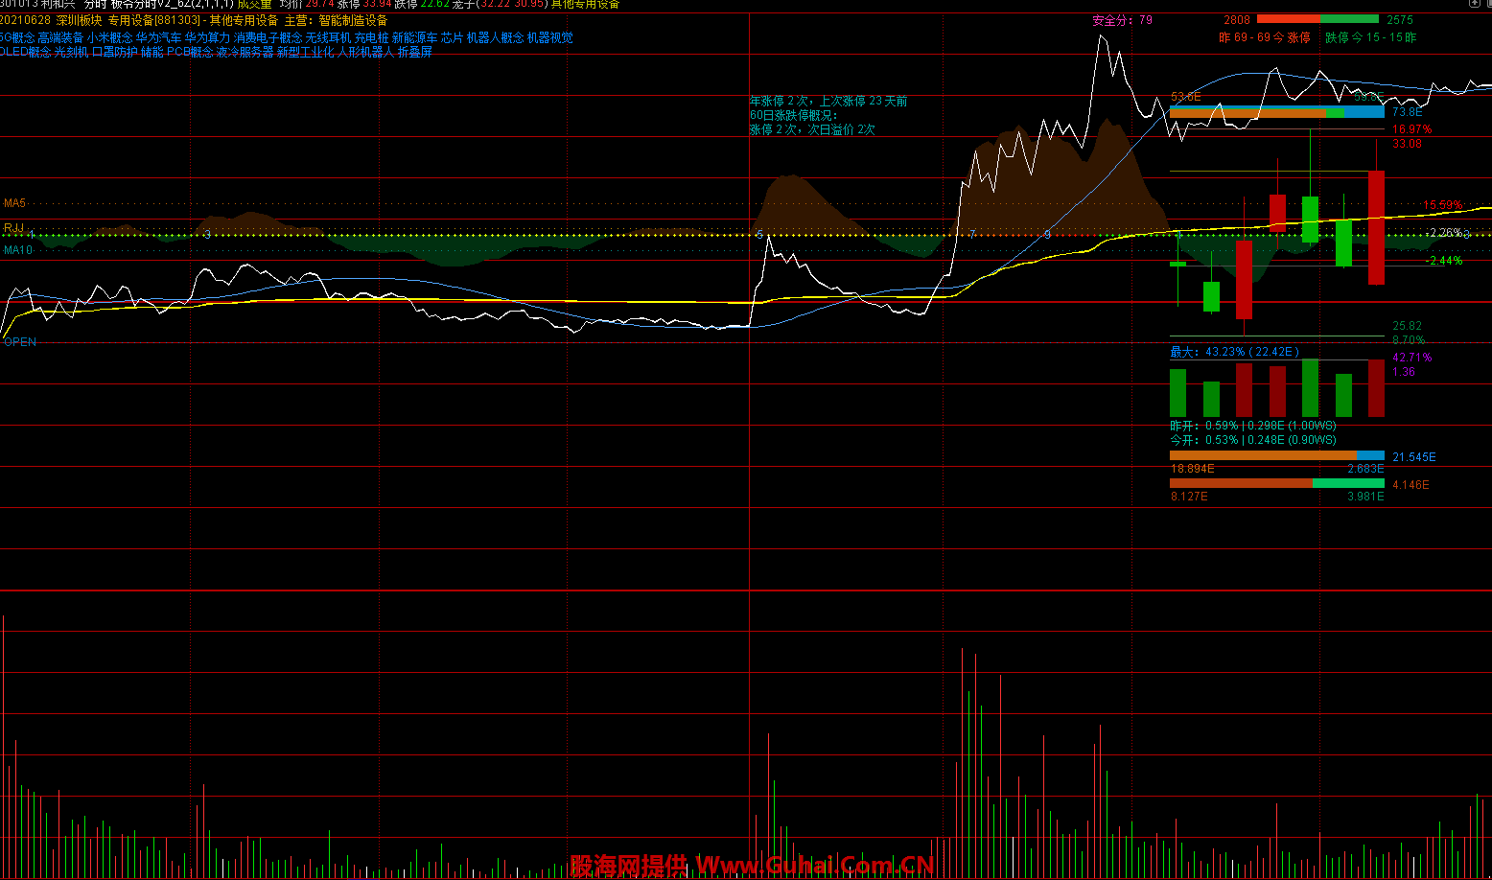Screen dimensions: 1492x880
Task: Click the 安全分 79 score label
Action: pos(1122,20)
